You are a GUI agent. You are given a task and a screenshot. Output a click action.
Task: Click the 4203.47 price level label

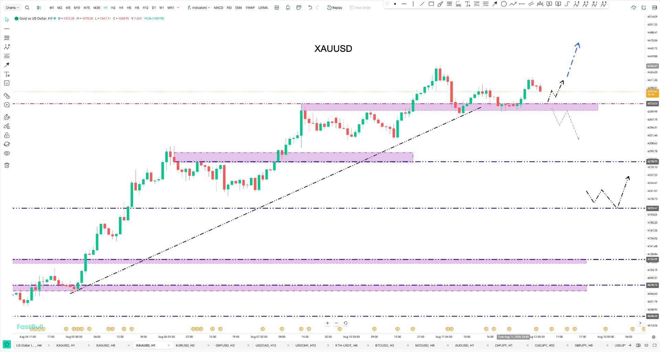[652, 208]
